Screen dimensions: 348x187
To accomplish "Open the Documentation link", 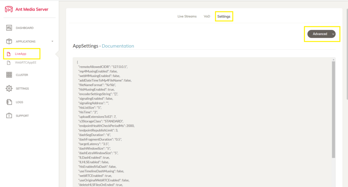I will [118, 46].
